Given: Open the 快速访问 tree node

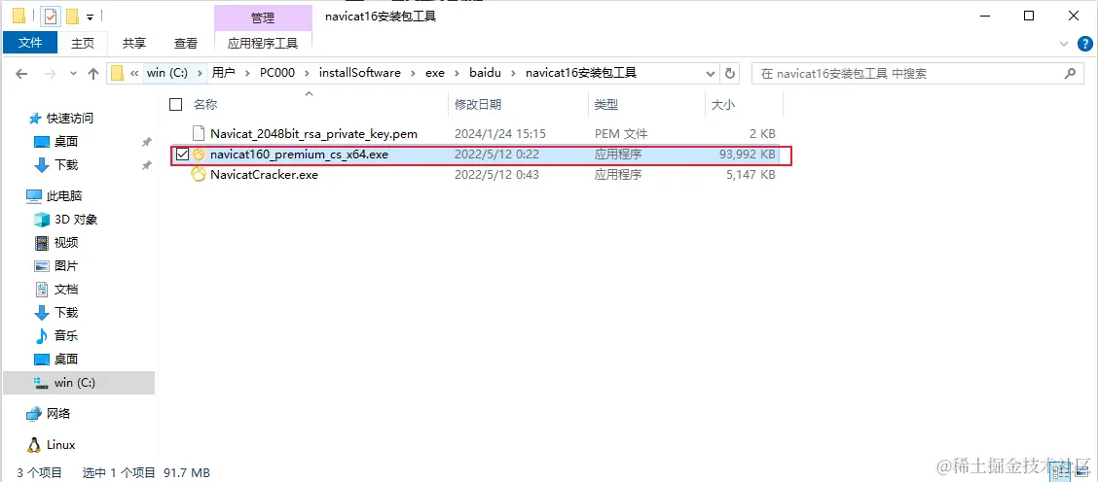Looking at the screenshot, I should click(x=70, y=119).
